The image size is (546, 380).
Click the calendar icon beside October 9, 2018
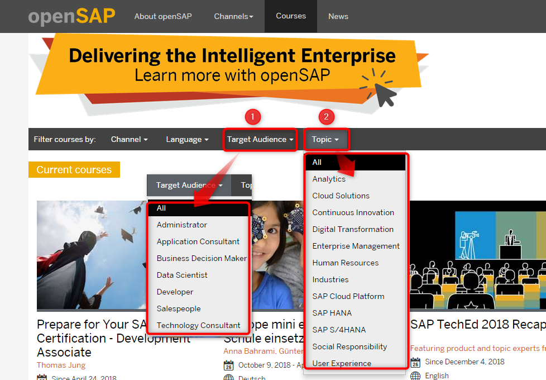[228, 365]
